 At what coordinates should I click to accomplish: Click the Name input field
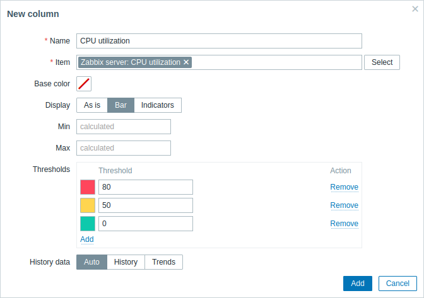[x=219, y=41]
